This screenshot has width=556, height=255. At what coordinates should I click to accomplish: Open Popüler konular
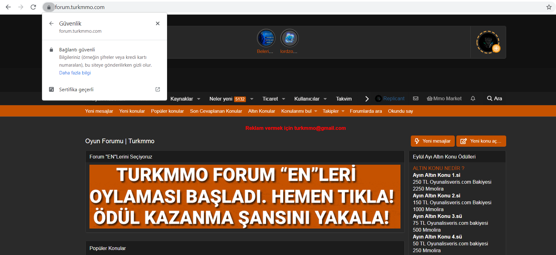pos(167,111)
